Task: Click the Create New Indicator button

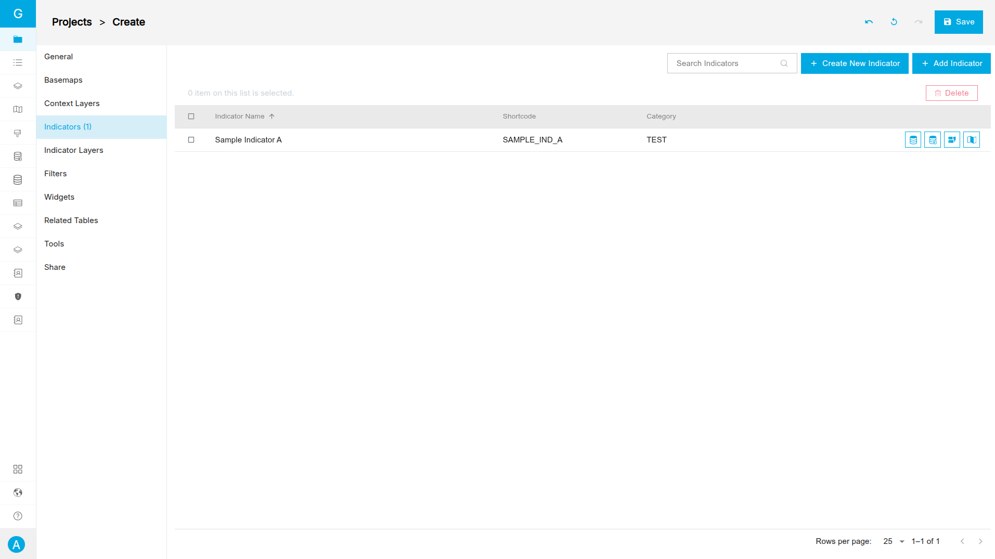Action: [854, 63]
